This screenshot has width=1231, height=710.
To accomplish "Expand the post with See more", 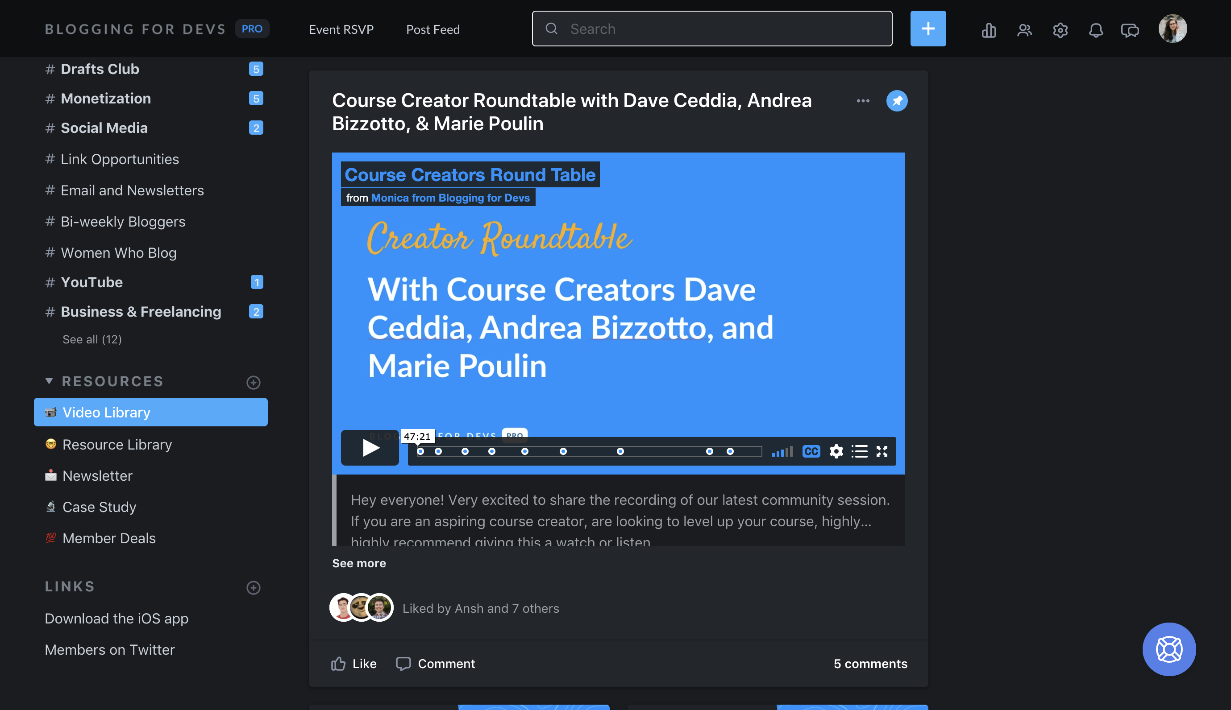I will click(x=358, y=563).
